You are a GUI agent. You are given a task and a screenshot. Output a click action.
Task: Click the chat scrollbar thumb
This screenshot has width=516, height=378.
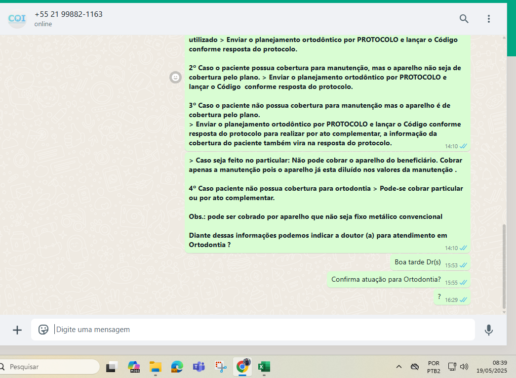504,266
